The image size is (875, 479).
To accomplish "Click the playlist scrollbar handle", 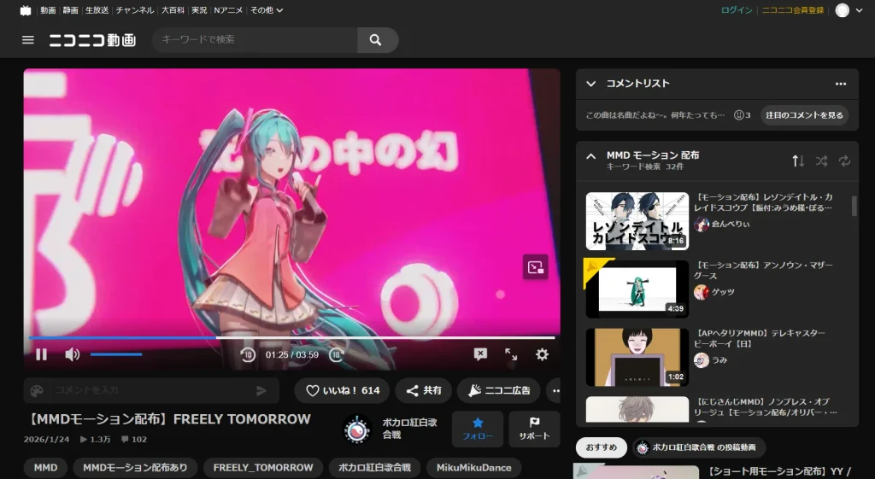I will pos(854,206).
